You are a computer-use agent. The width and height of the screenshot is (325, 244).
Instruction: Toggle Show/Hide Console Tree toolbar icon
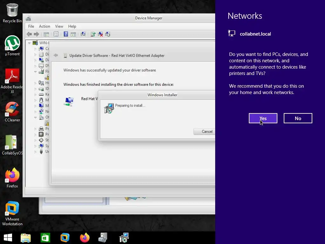pos(46,34)
